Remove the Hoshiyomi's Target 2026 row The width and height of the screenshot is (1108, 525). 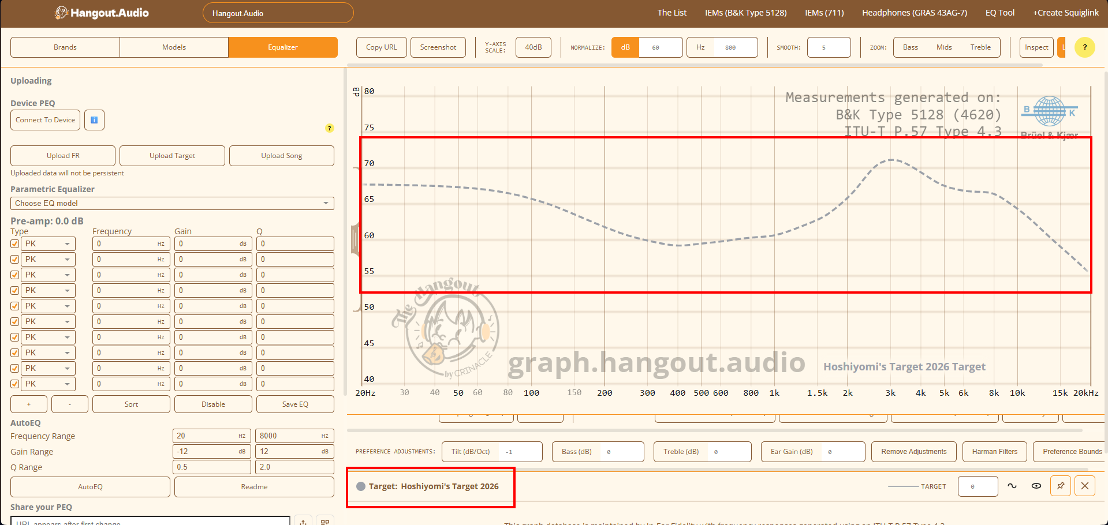pyautogui.click(x=1085, y=486)
